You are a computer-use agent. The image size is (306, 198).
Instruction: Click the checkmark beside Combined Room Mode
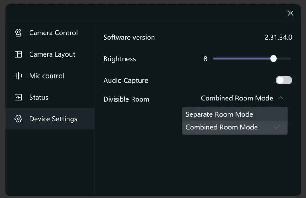277,127
